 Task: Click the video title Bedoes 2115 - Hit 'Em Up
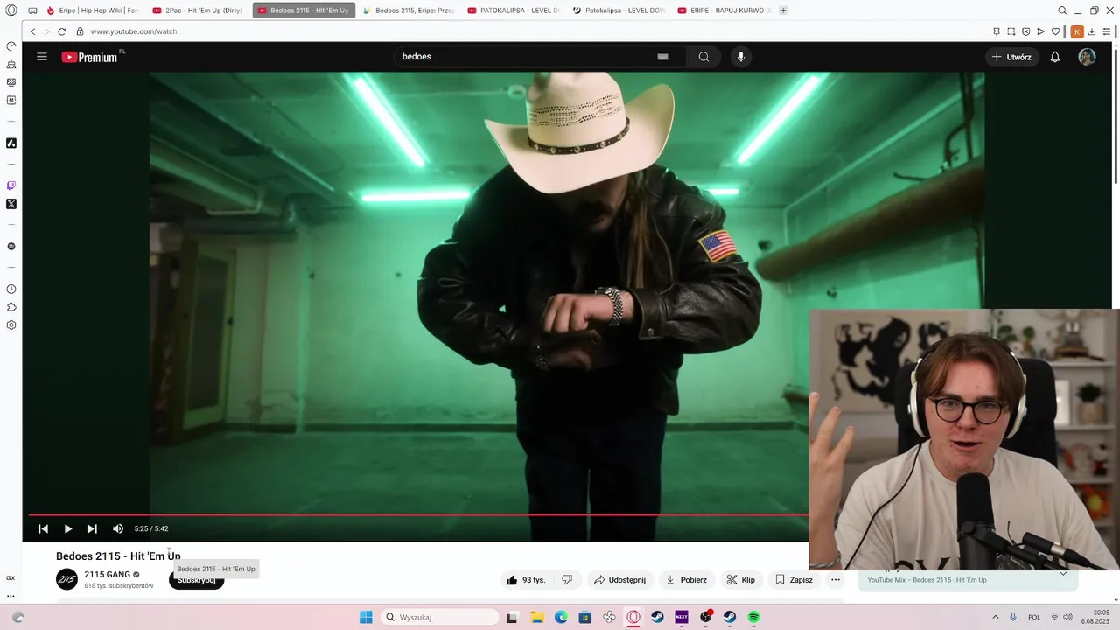118,556
